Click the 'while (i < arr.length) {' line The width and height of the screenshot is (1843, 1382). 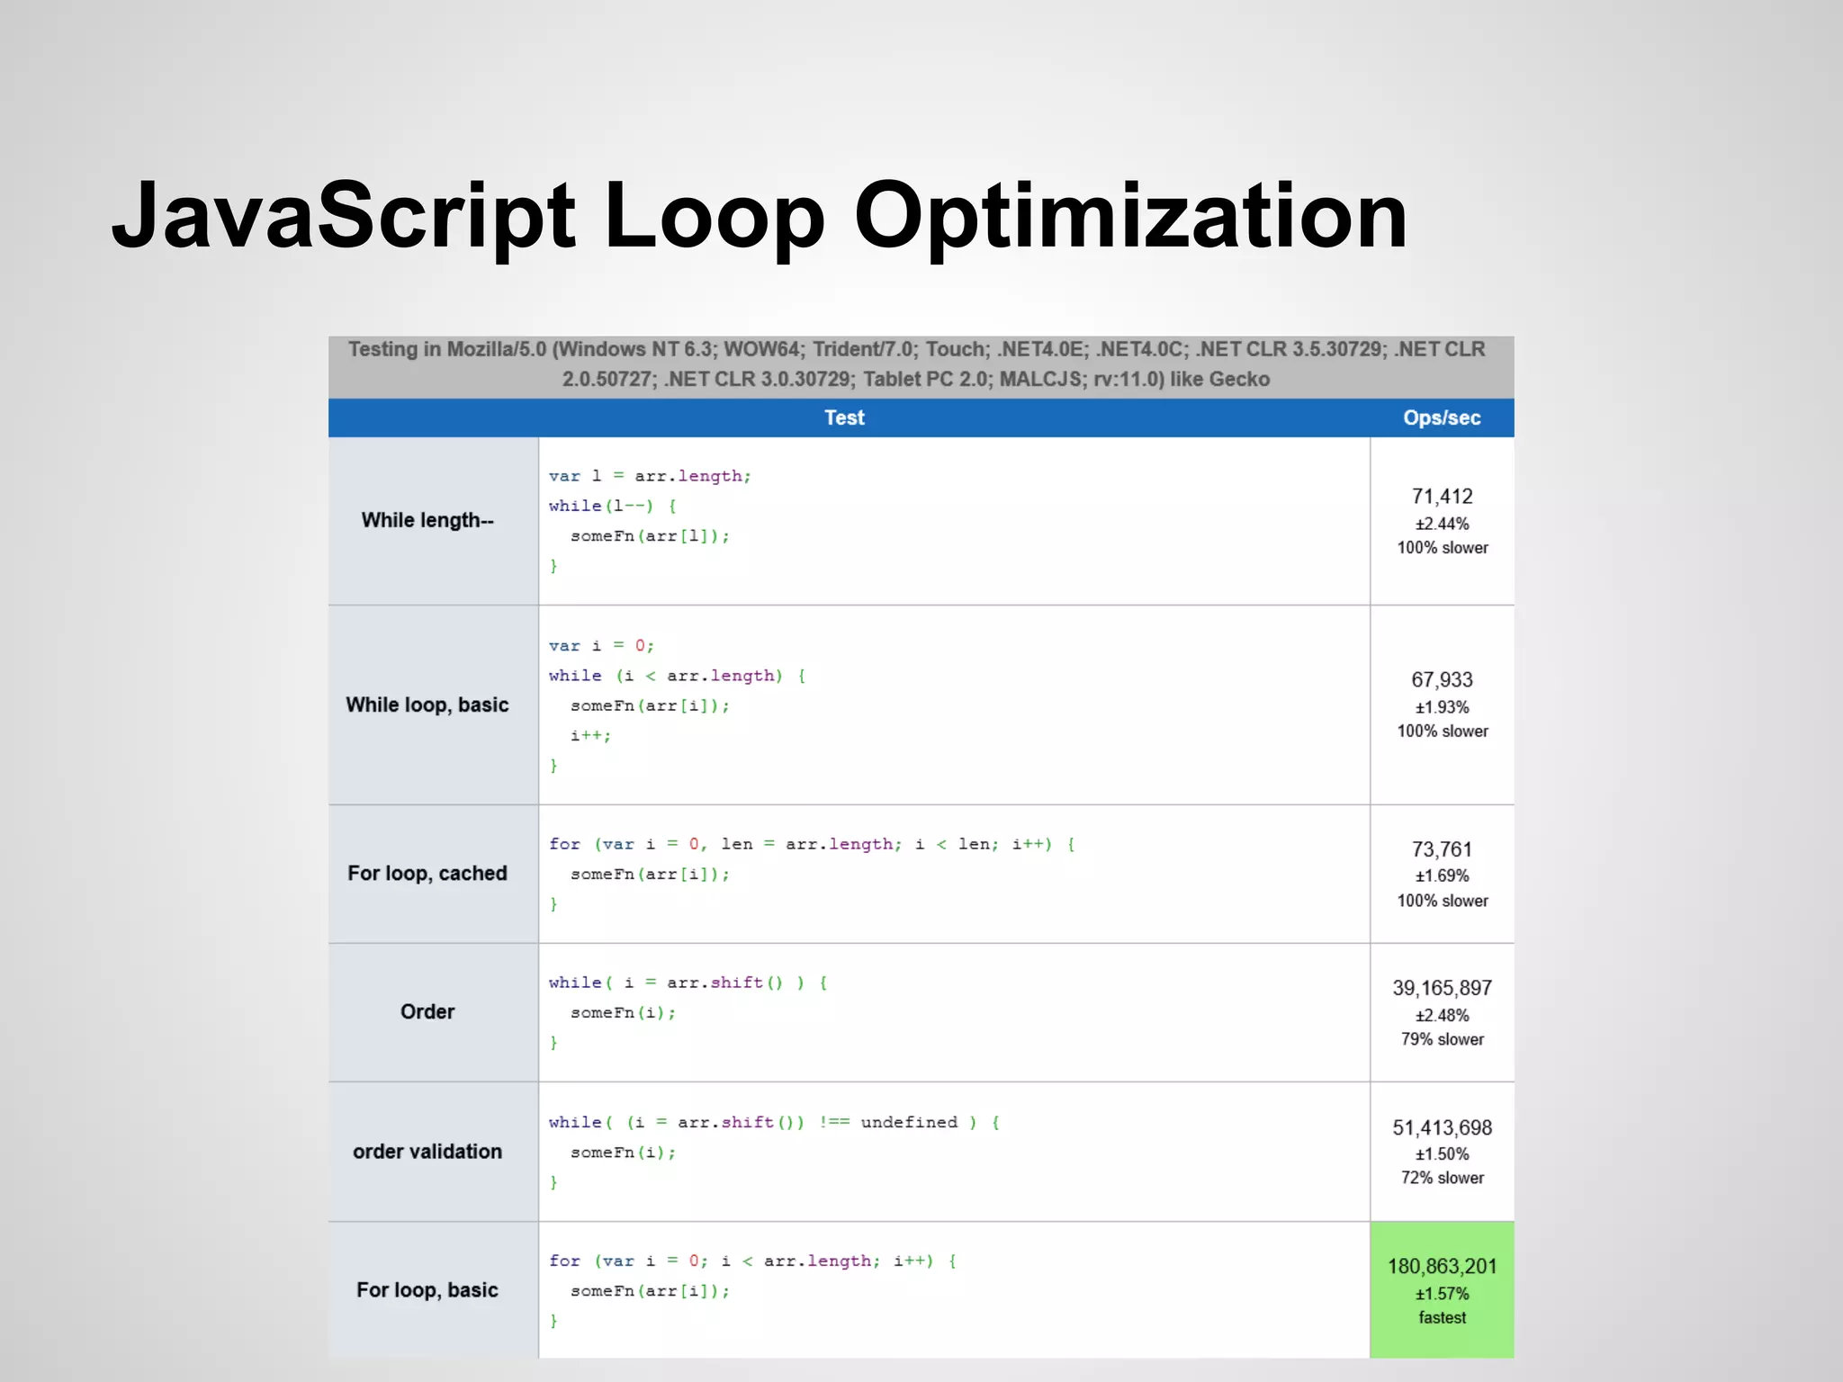678,676
